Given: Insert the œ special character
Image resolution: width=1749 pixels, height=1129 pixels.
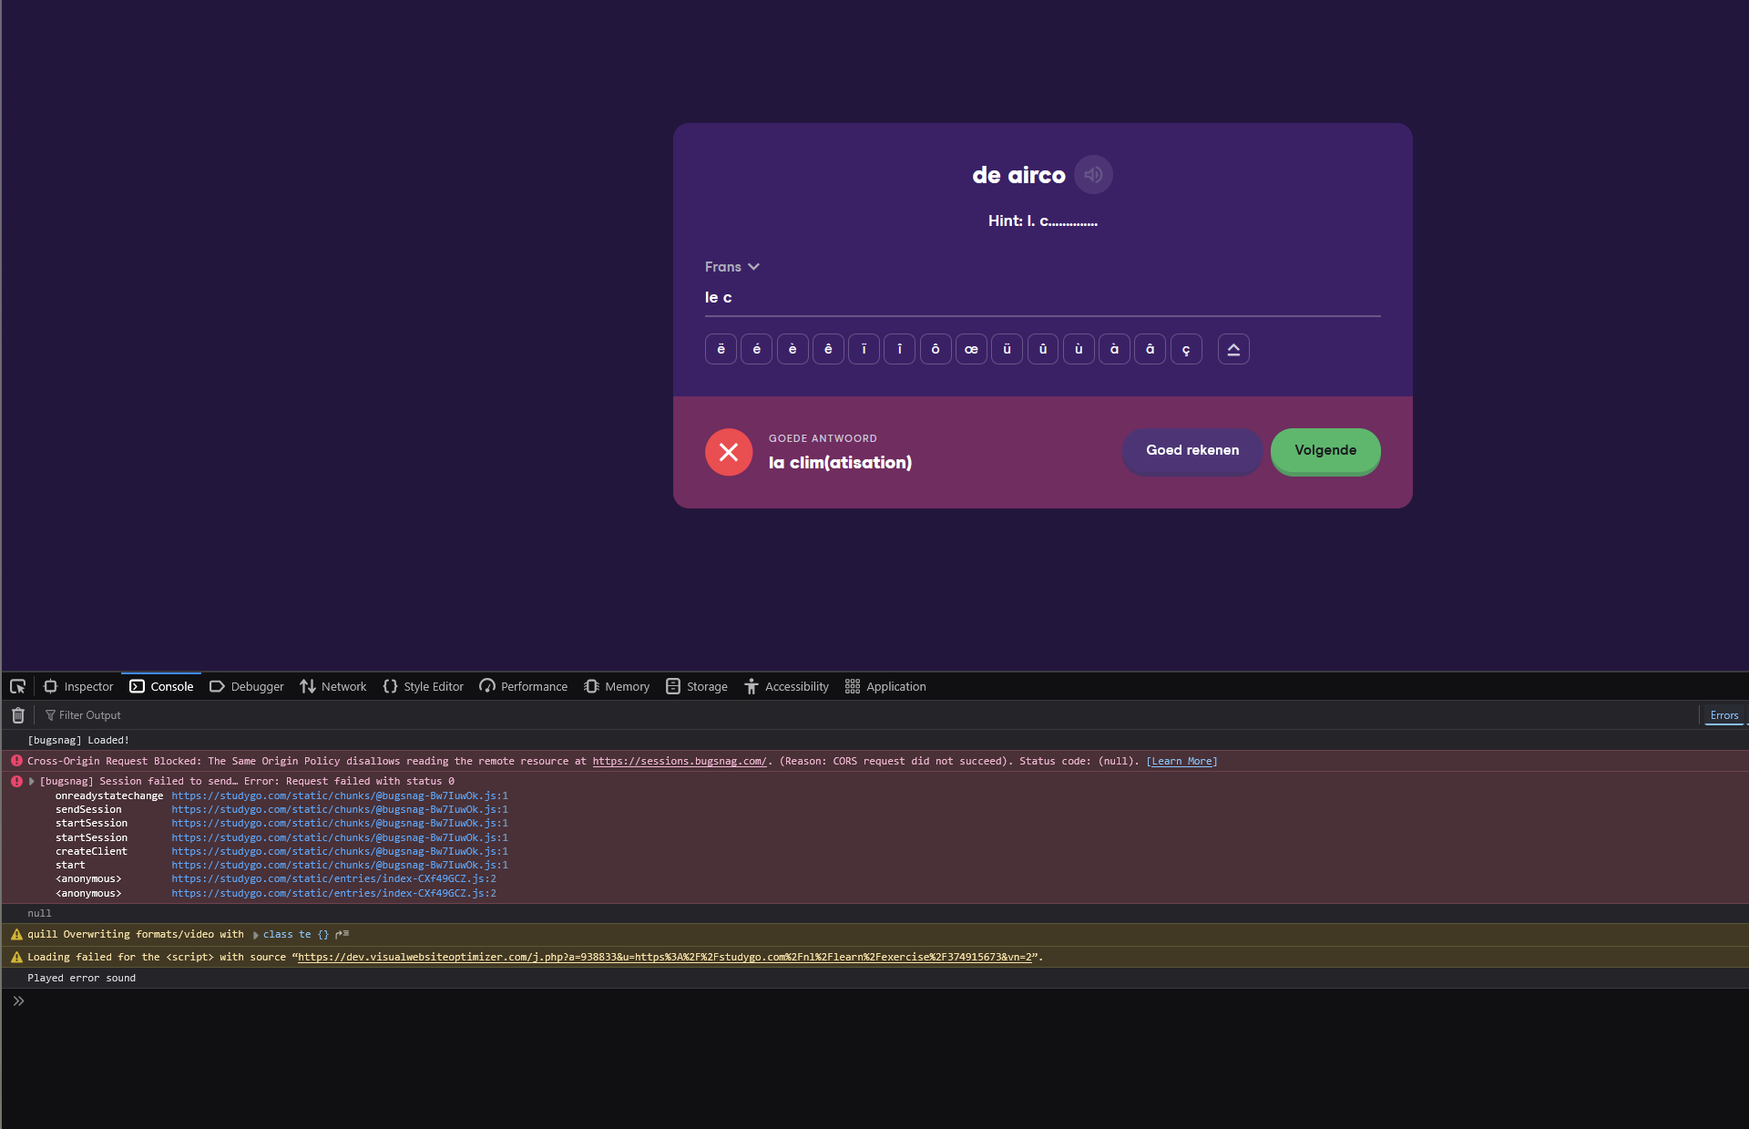Looking at the screenshot, I should coord(971,349).
